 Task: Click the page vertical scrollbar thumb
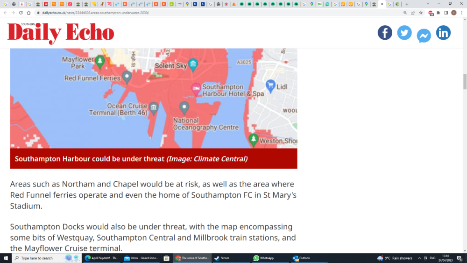coord(465,81)
